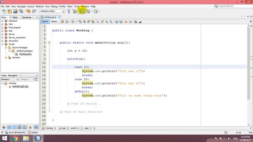Toggle Highlight Search in editor toolbar

pos(93,22)
